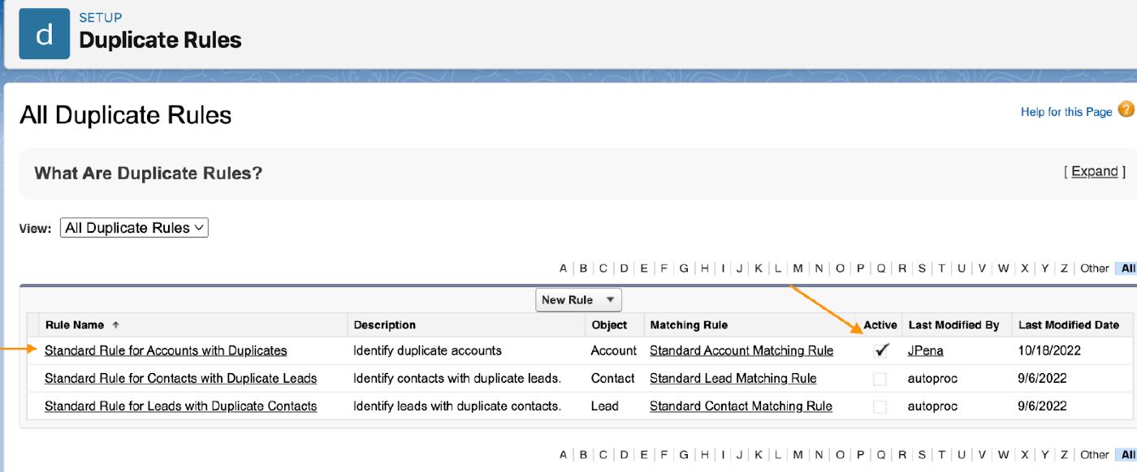Open Standard Rule for Contacts with Duplicate Leads
The height and width of the screenshot is (472, 1137).
[180, 379]
